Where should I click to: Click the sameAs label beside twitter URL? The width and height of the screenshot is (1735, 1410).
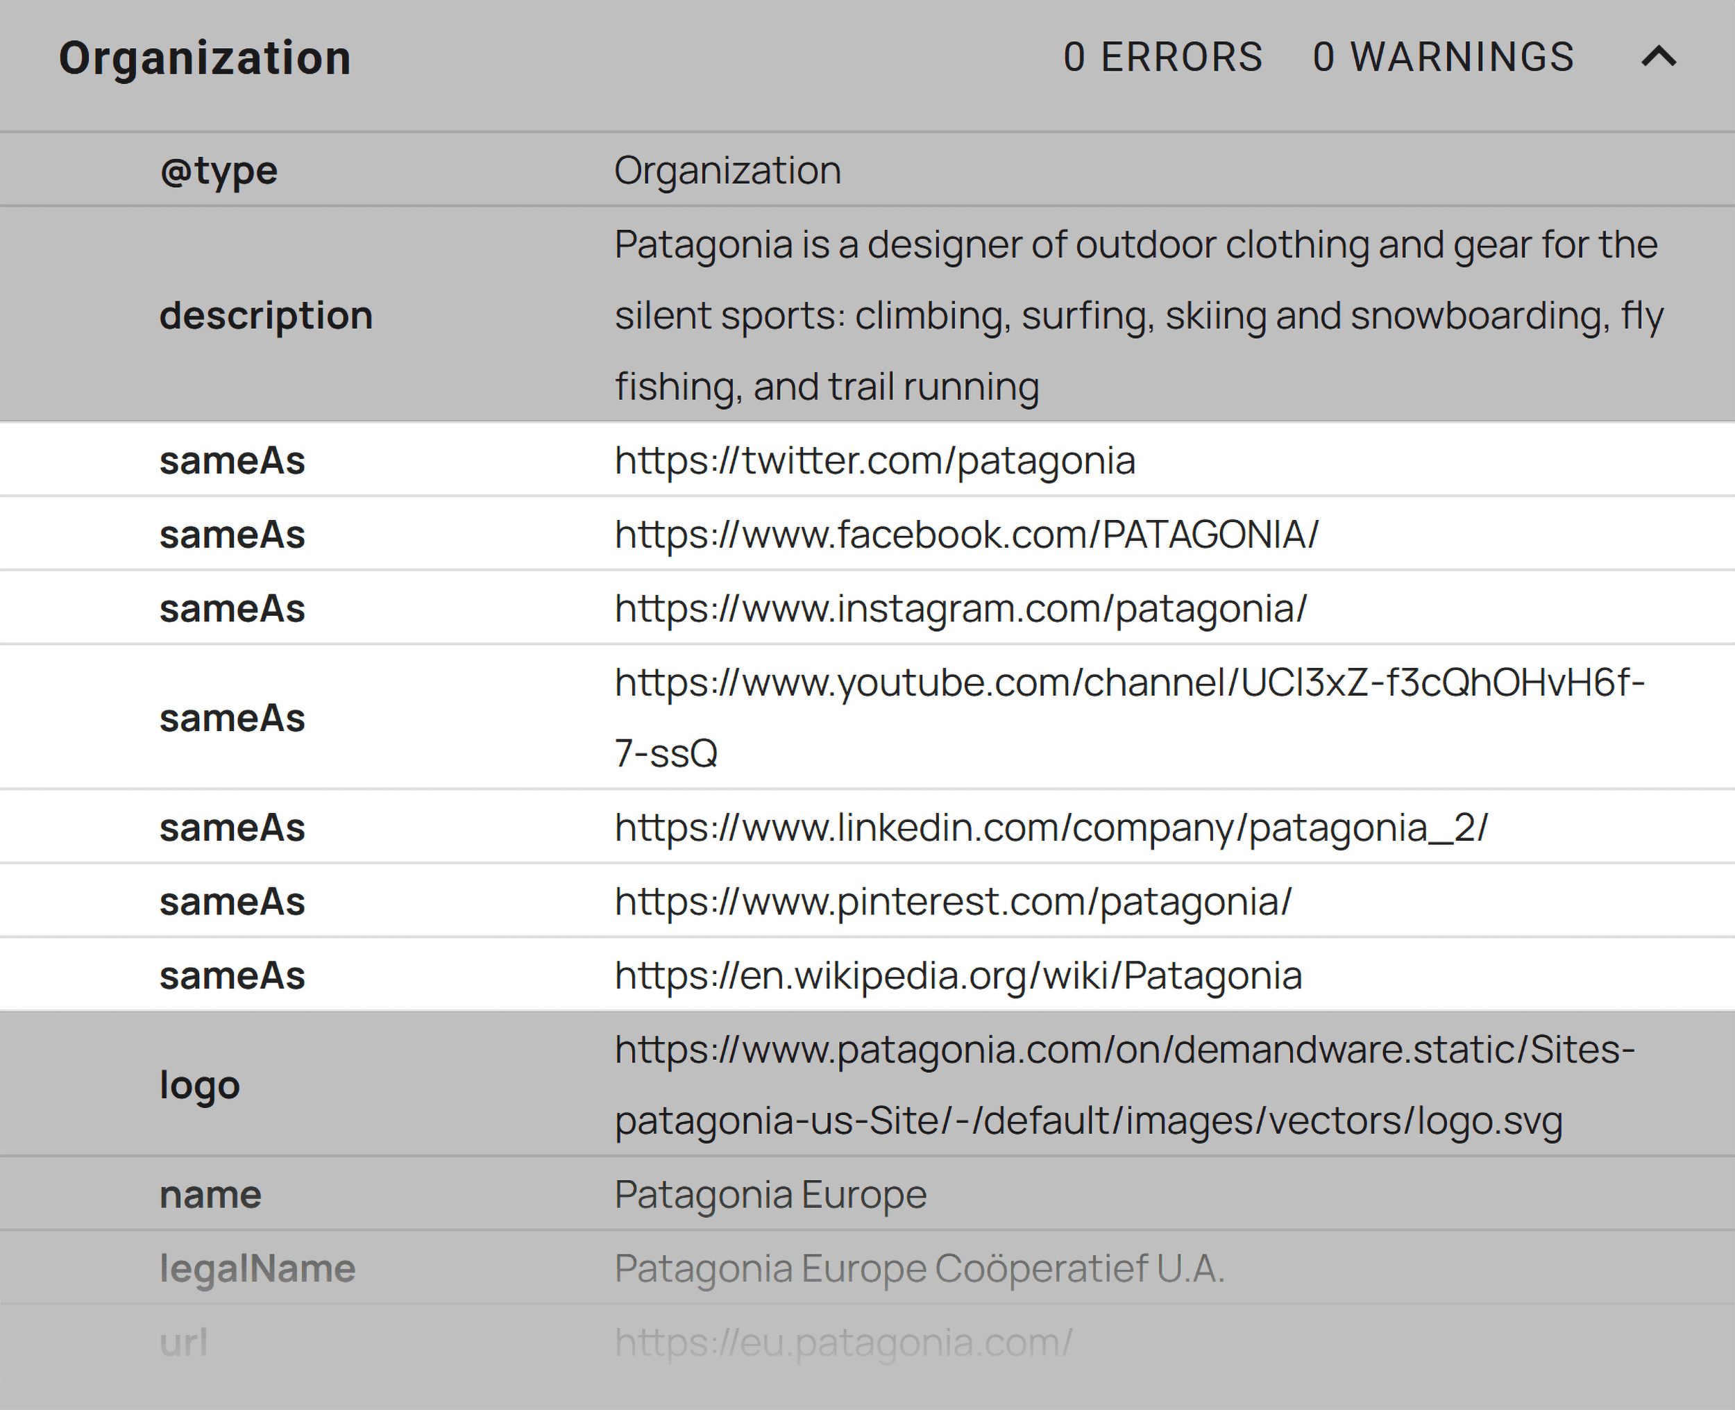pyautogui.click(x=232, y=460)
